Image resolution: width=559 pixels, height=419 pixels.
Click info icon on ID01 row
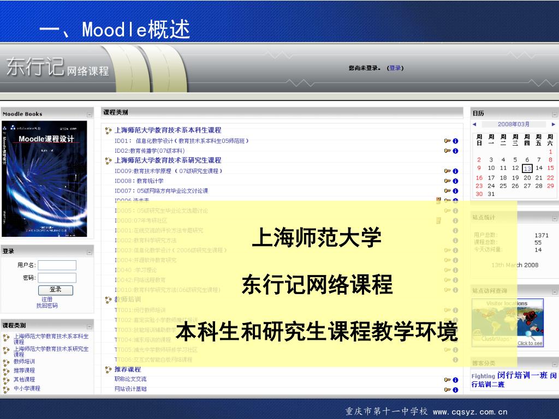tap(455, 141)
